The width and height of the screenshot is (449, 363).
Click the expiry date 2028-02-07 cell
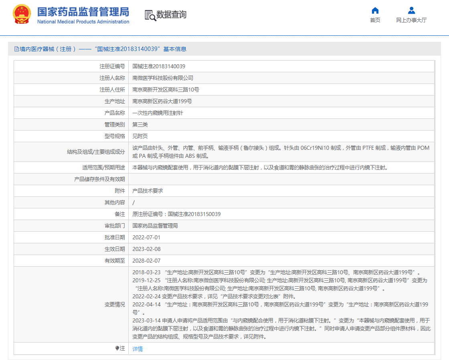(281, 261)
